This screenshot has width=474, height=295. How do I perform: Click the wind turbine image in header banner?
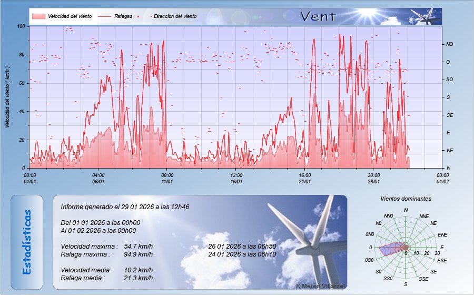426,16
